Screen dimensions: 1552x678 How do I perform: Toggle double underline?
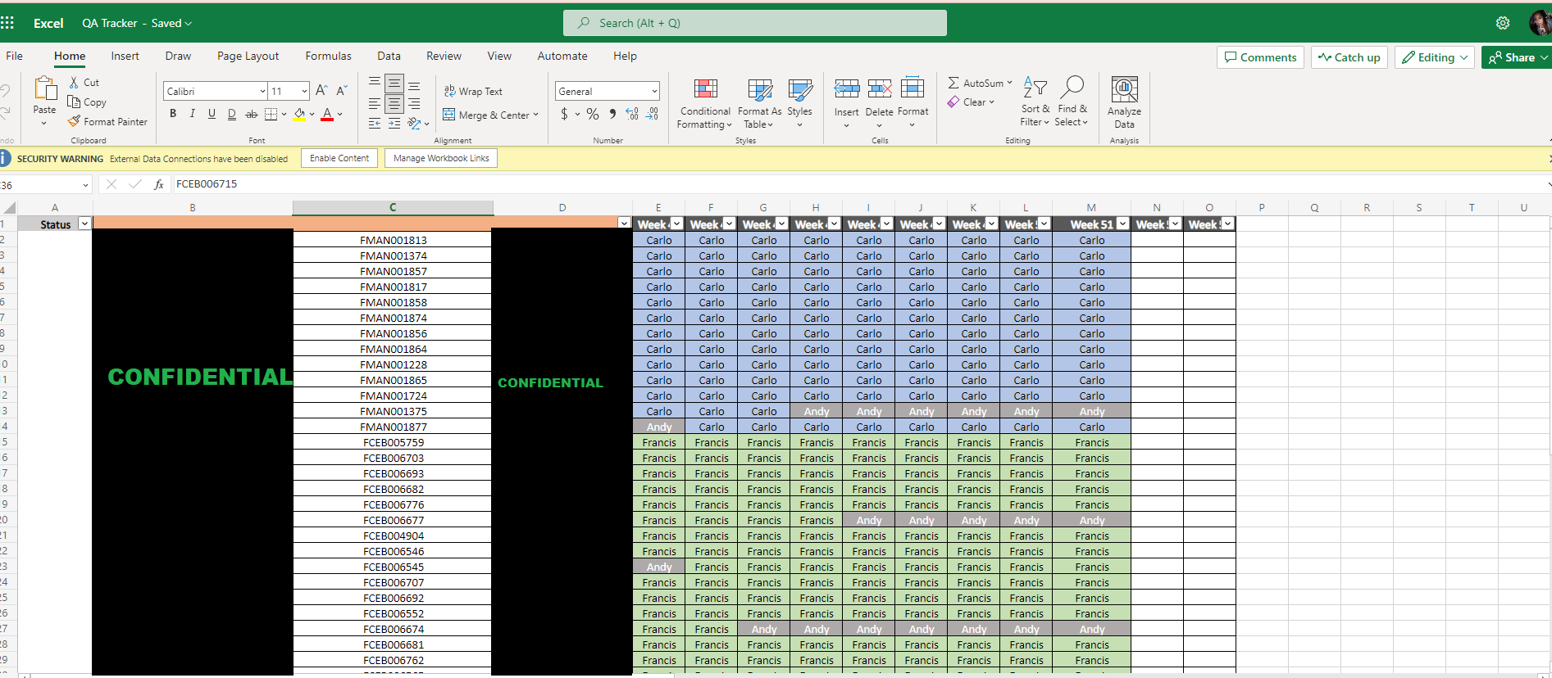(232, 114)
